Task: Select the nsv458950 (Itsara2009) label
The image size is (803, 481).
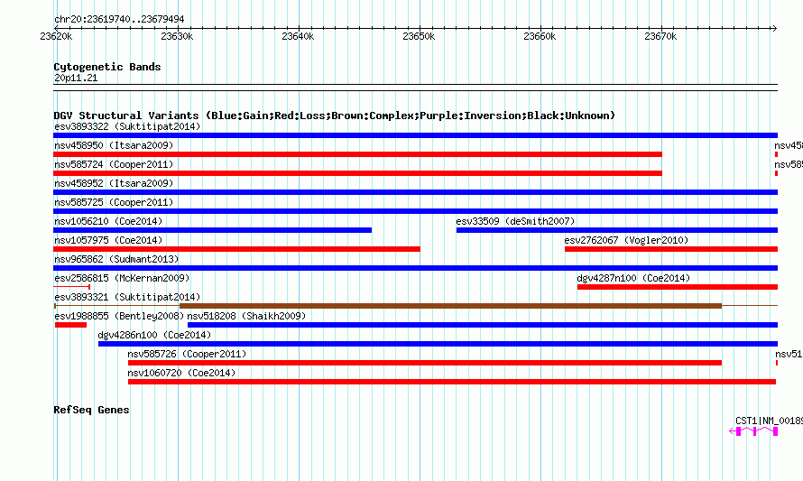Action: (114, 145)
